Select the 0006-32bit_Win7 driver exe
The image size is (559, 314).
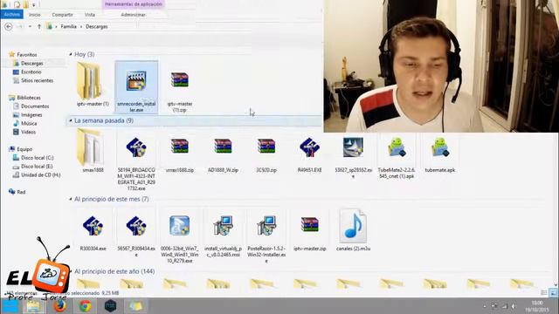click(x=180, y=239)
